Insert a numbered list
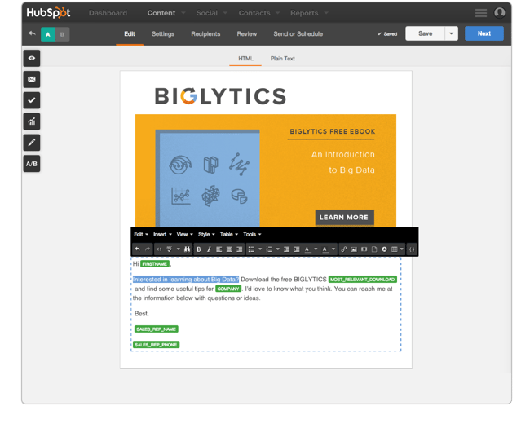This screenshot has width=530, height=428. pos(269,249)
